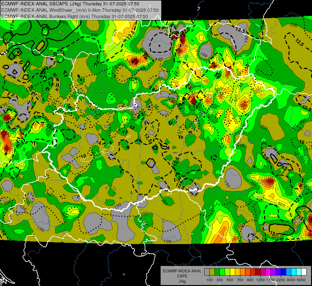Click the dark maroon legend swatch

point(258,272)
